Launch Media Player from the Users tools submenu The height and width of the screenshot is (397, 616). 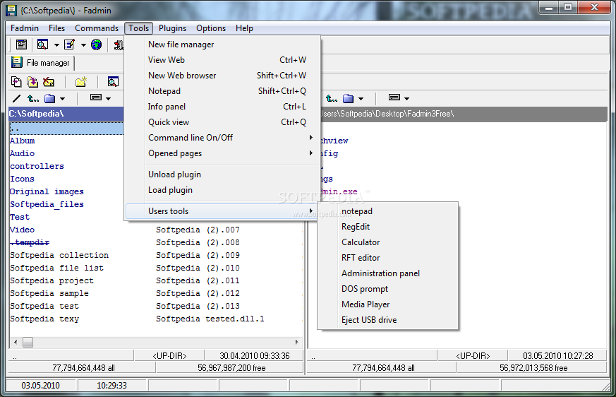pos(388,304)
